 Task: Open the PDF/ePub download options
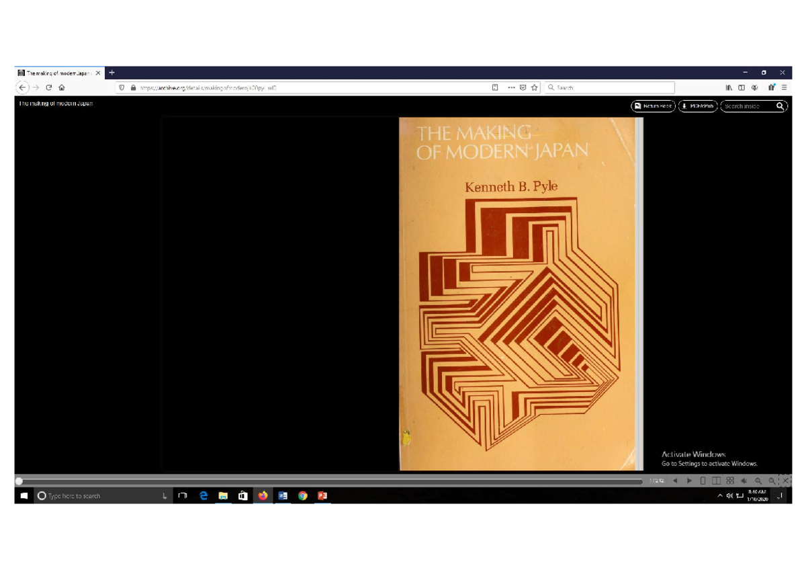(698, 106)
